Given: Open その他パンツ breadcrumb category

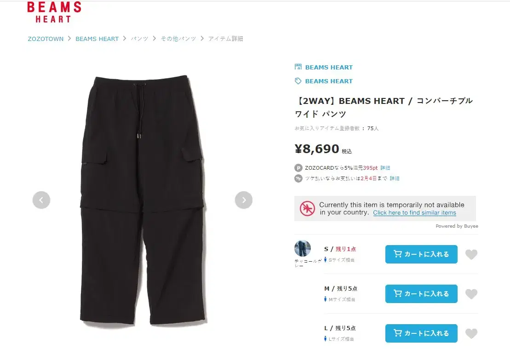Looking at the screenshot, I should tap(178, 39).
